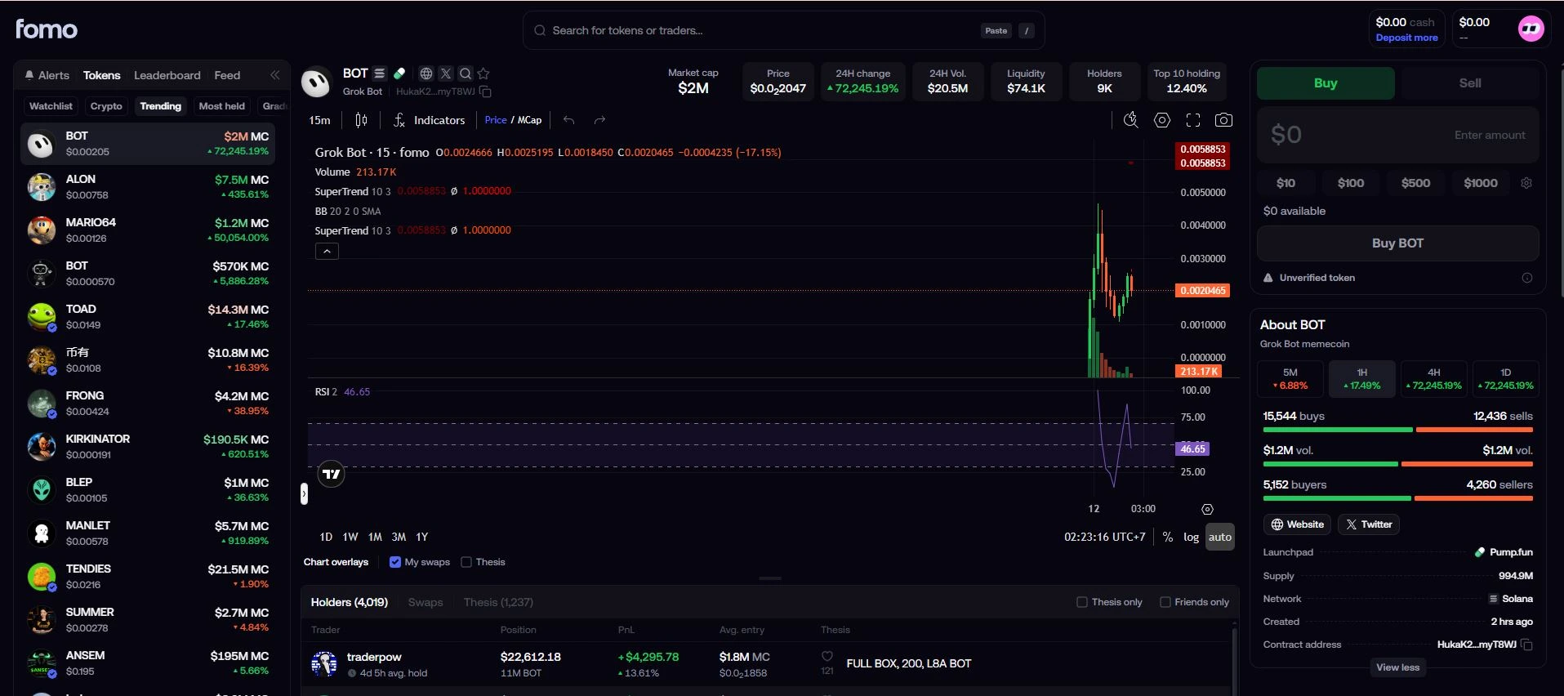1564x696 pixels.
Task: Collapse the left token sidebar
Action: pos(274,75)
